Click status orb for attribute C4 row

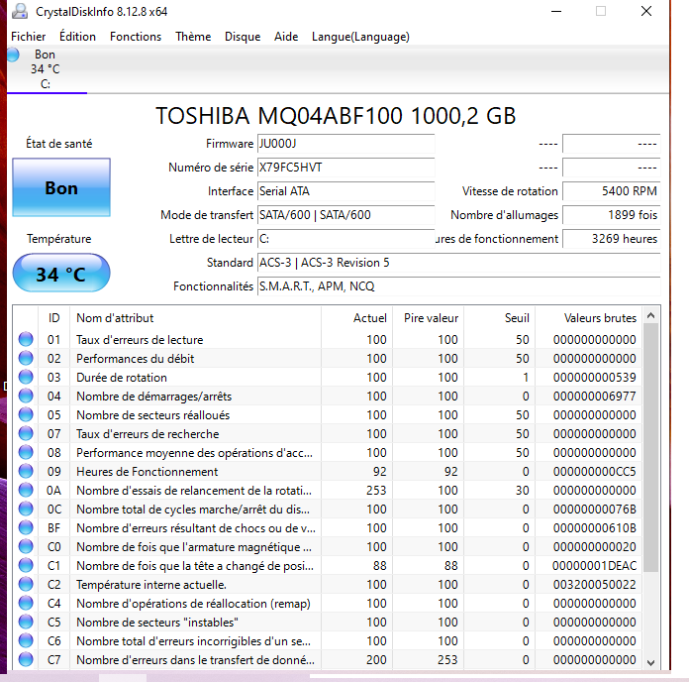(26, 604)
